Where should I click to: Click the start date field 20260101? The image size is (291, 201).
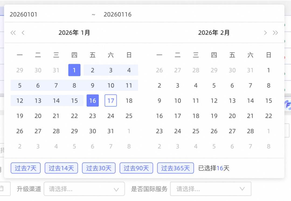[24, 15]
